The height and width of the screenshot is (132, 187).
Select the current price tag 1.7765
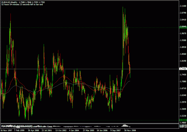point(183,69)
